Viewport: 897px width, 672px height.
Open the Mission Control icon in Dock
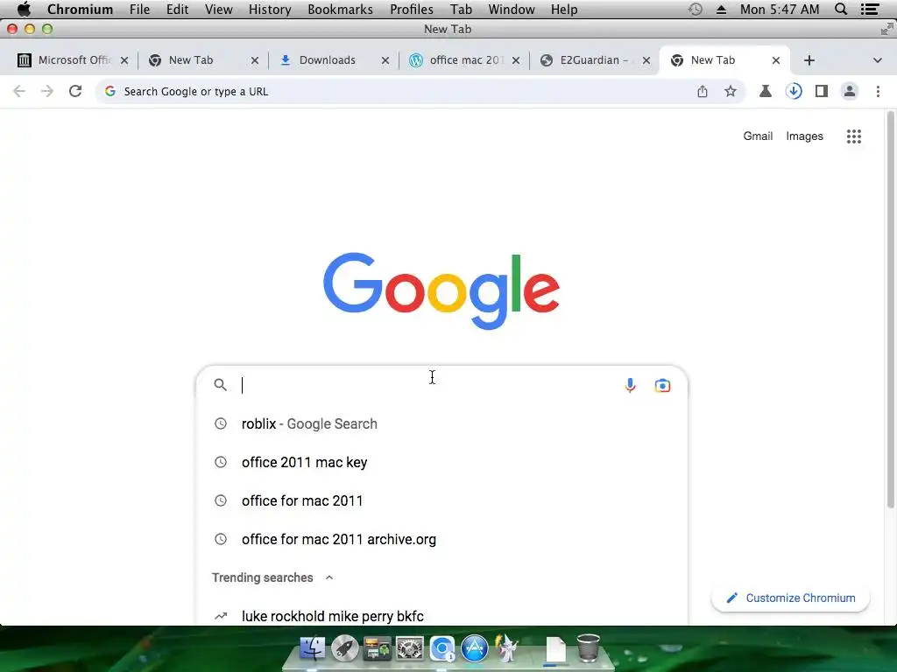[377, 648]
